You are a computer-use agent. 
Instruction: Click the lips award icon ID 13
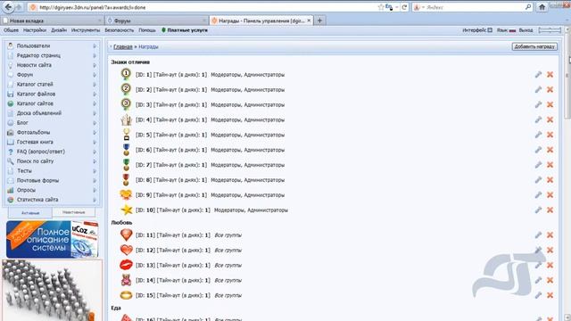(126, 265)
